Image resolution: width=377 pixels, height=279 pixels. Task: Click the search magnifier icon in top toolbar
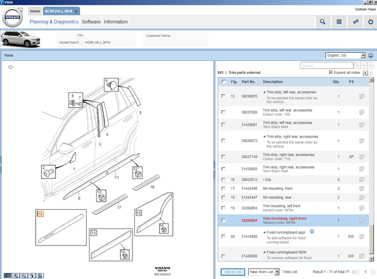click(x=322, y=22)
